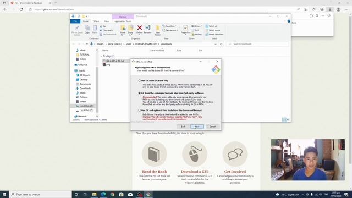Image resolution: width=352 pixels, height=198 pixels.
Task: Click 'Users' in the address breadcrumb
Action: coord(129,44)
